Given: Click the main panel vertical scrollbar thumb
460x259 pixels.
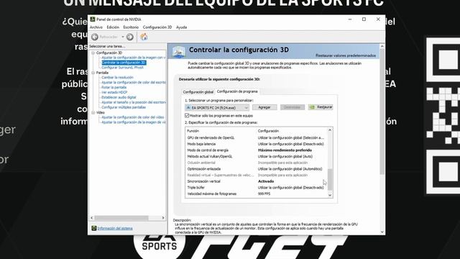Looking at the screenshot, I should (x=382, y=112).
